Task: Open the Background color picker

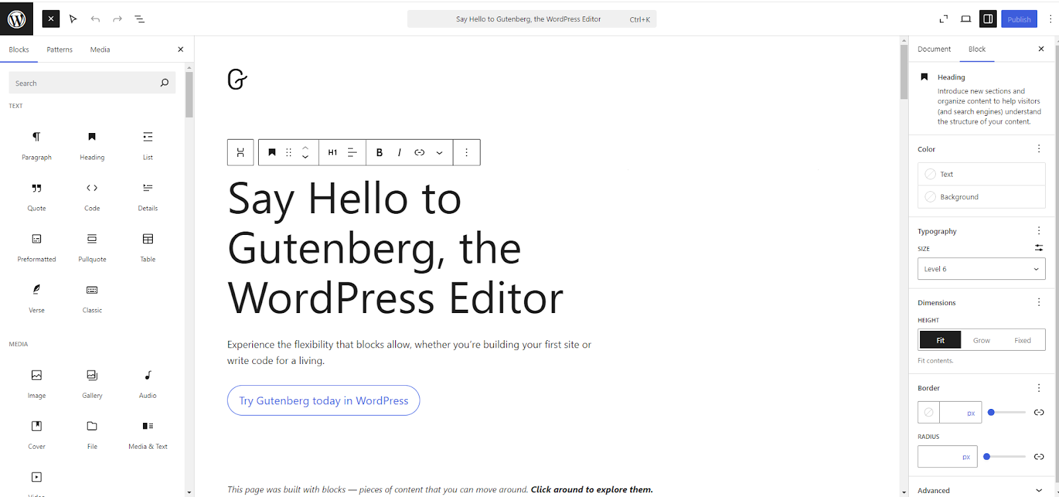Action: coord(982,197)
